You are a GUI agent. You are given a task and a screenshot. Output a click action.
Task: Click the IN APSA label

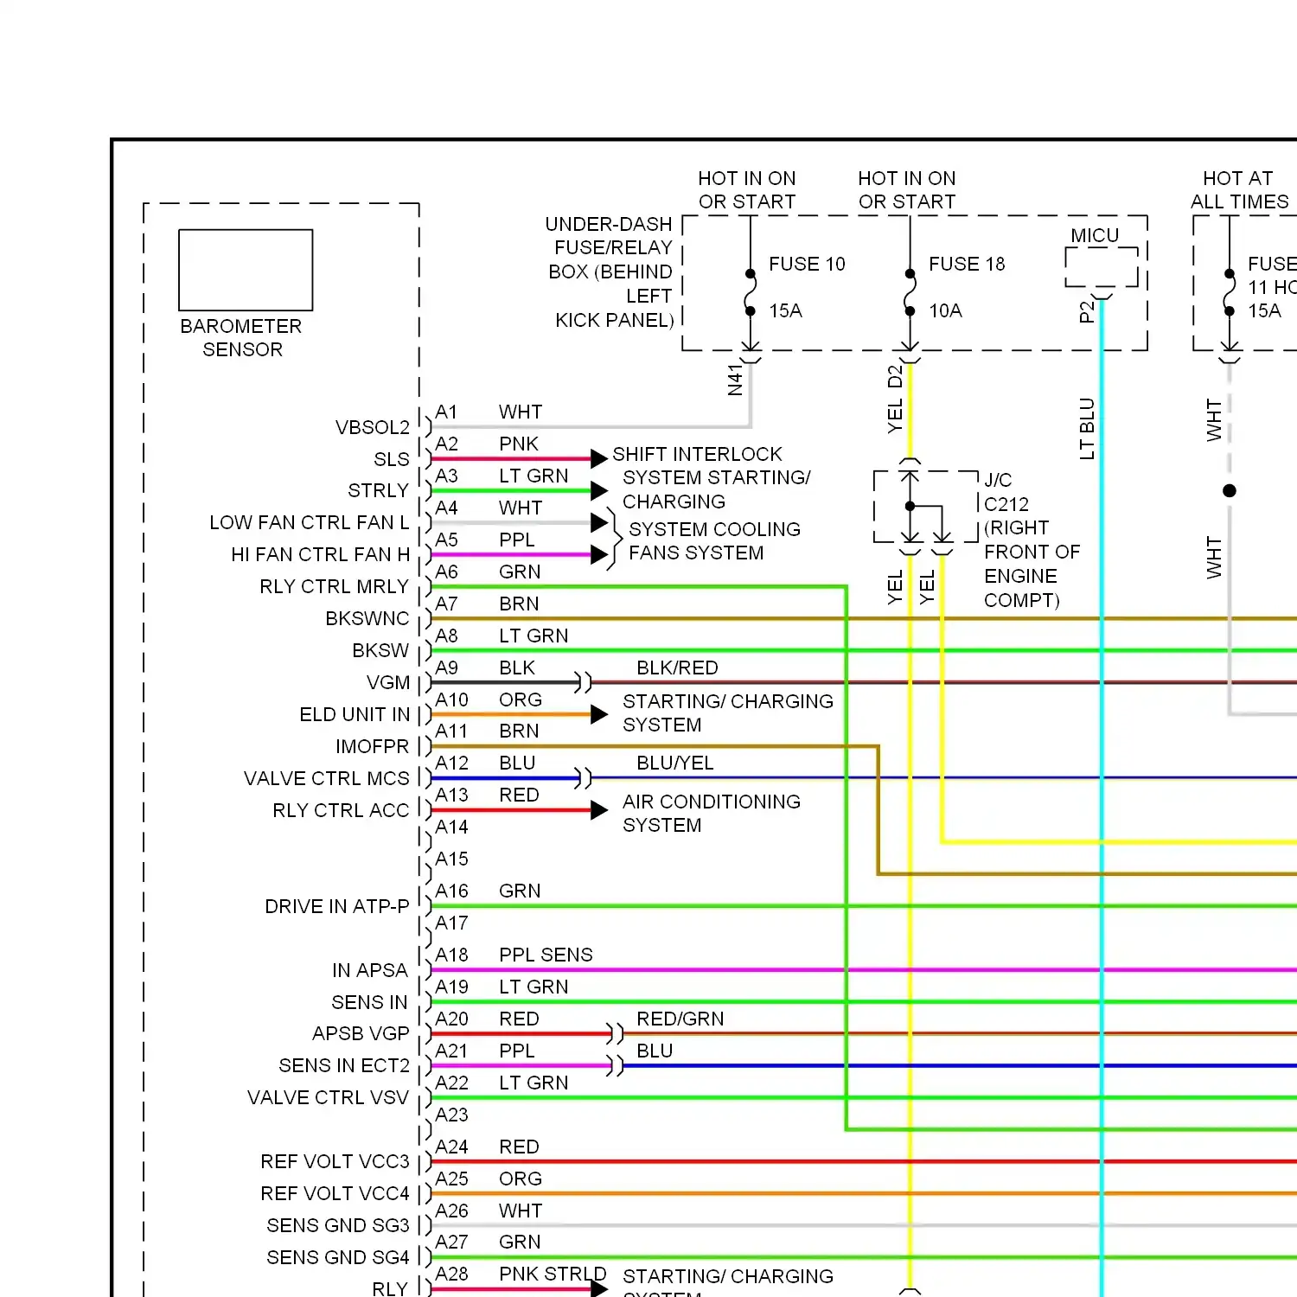tap(369, 971)
